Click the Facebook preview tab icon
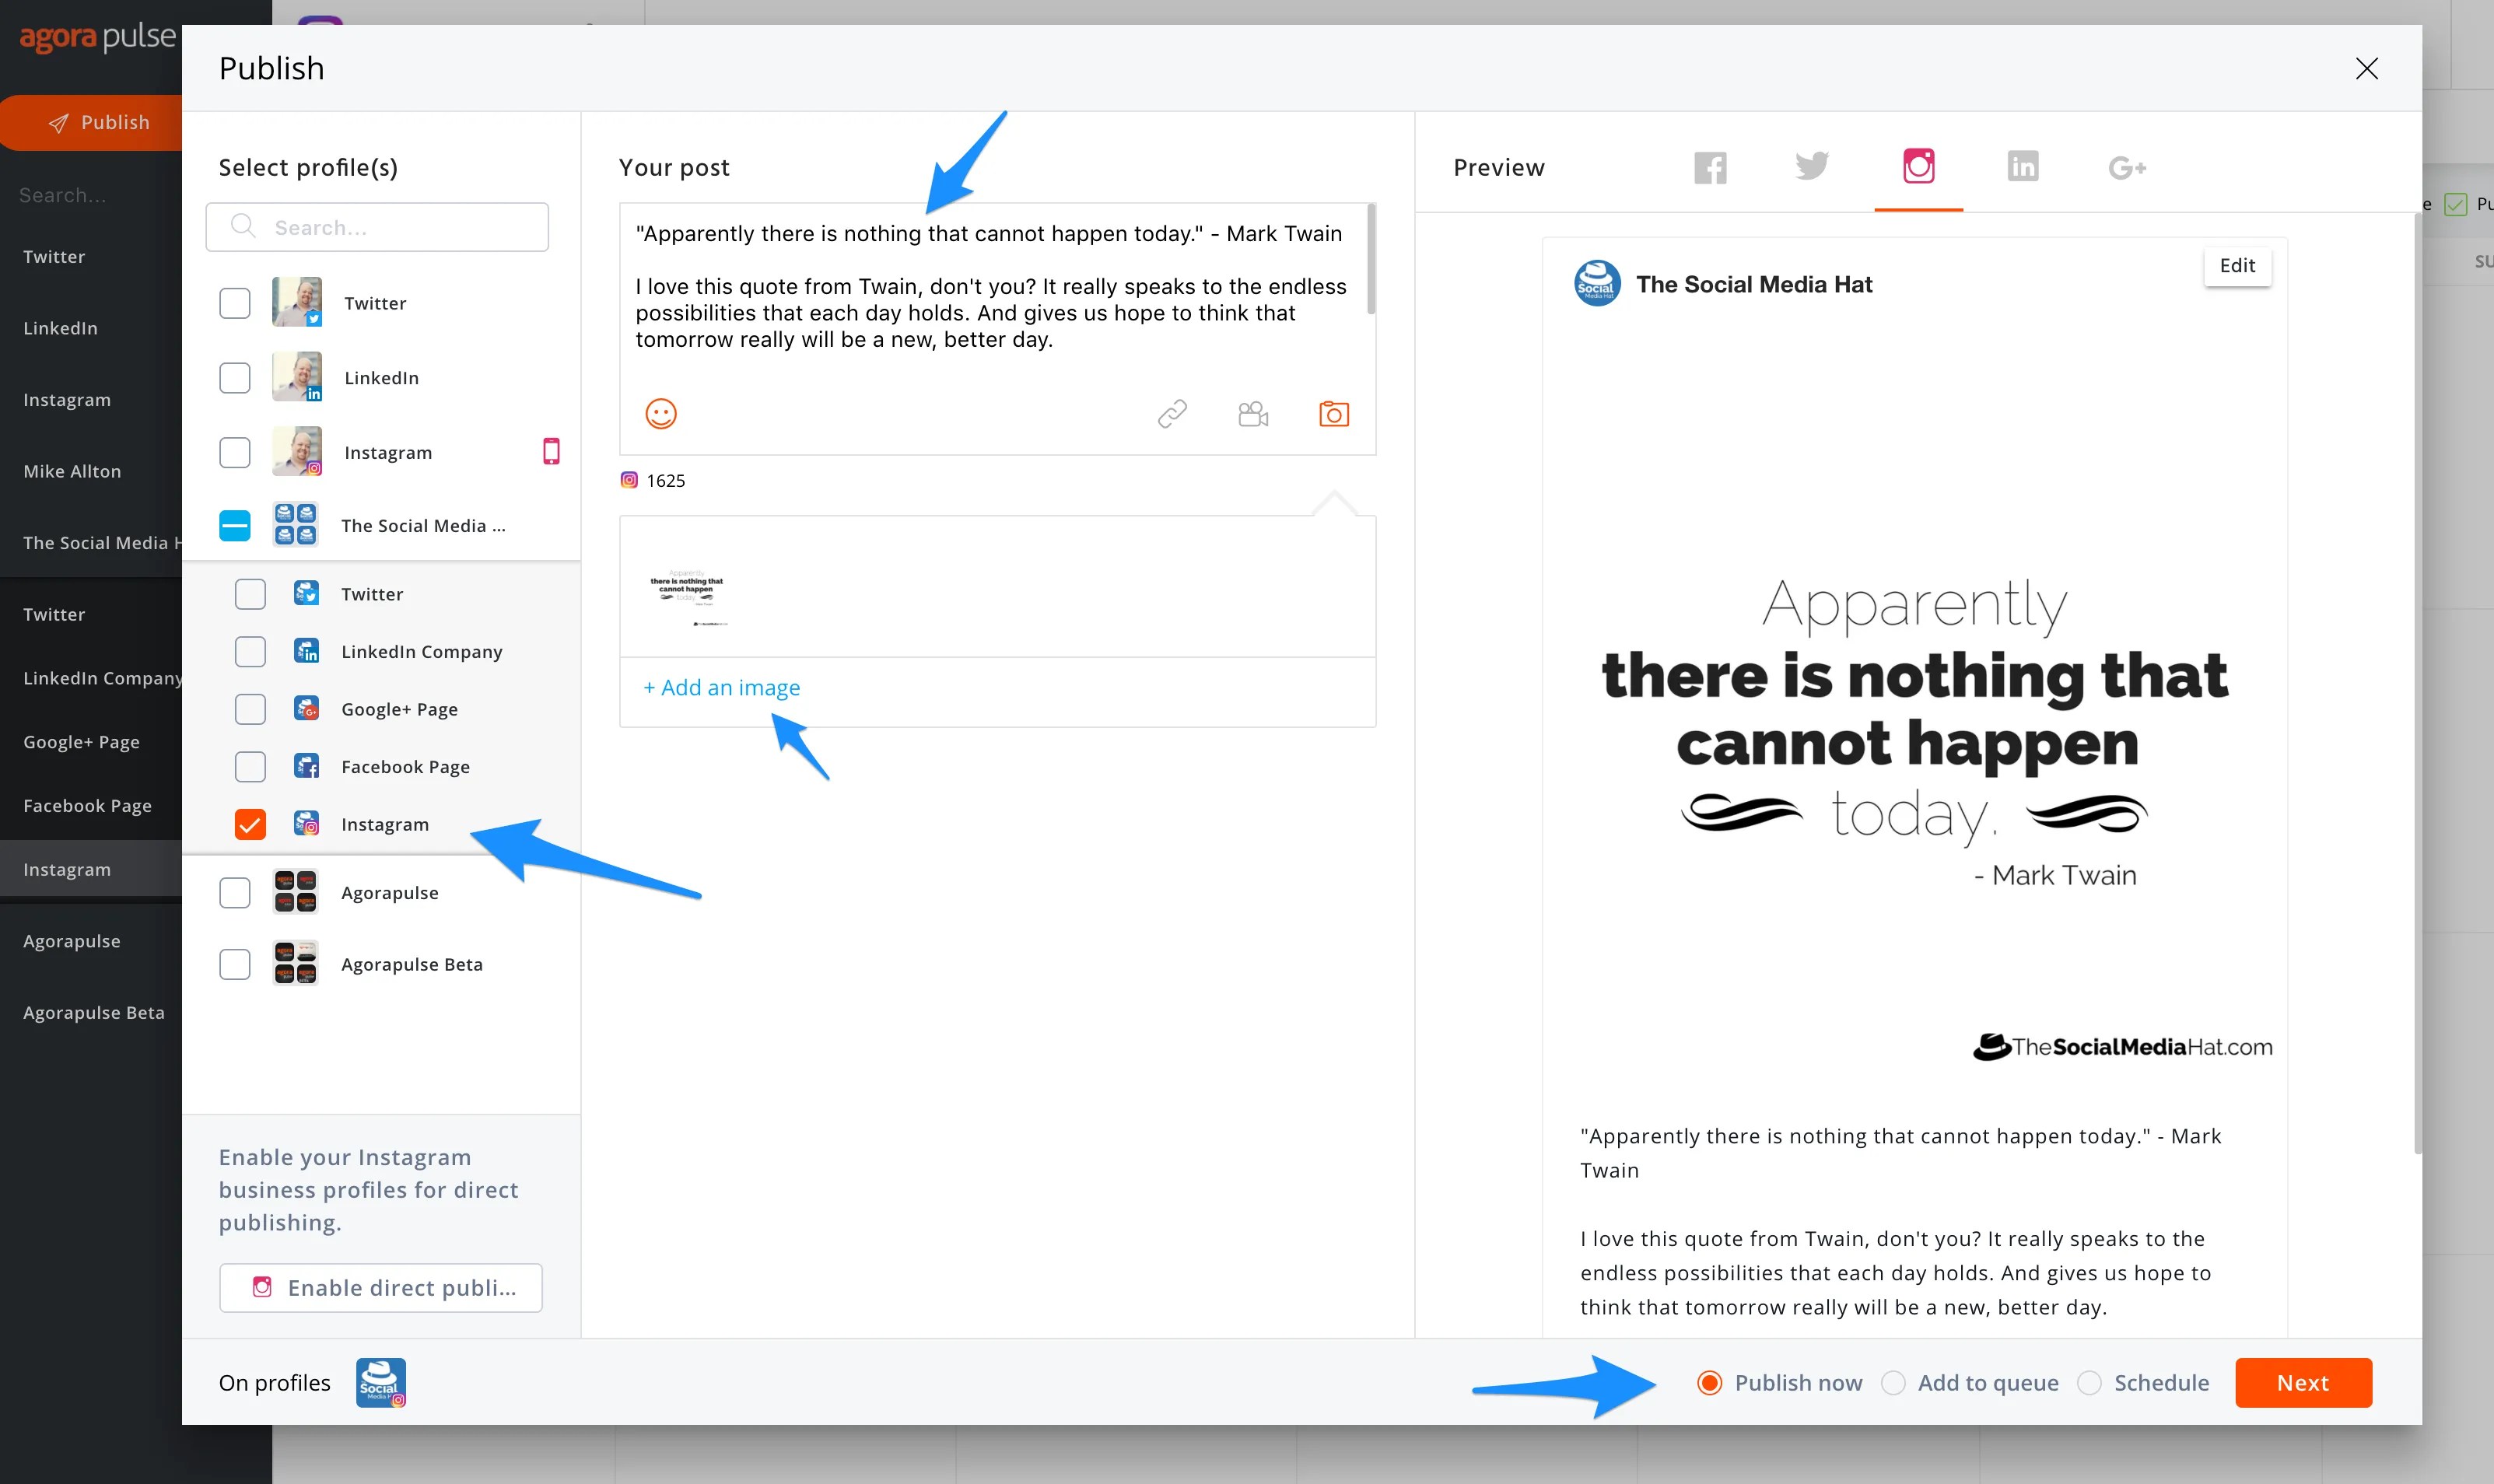This screenshot has height=1484, width=2494. 1711,168
